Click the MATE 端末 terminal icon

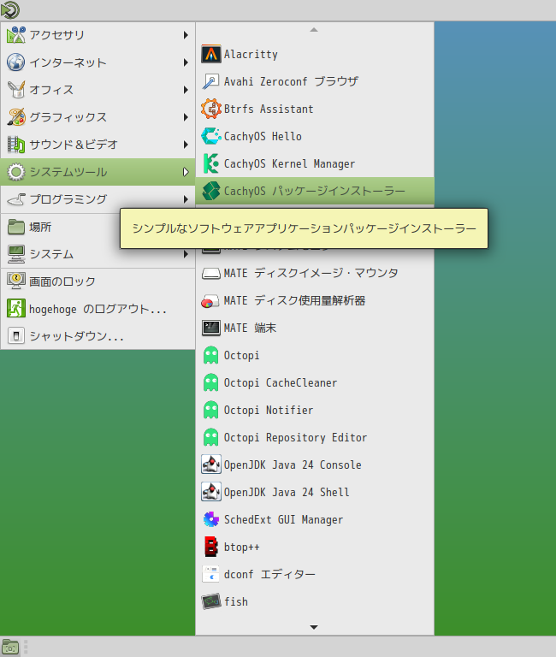click(210, 328)
